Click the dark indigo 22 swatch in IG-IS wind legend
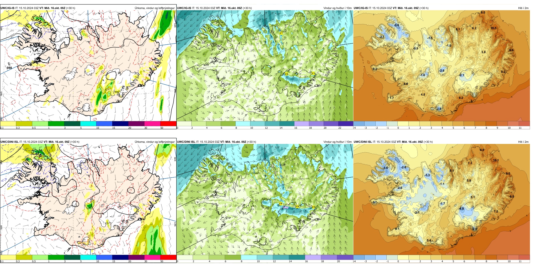Image resolution: width=535 pixels, height=267 pixels. coord(345,123)
